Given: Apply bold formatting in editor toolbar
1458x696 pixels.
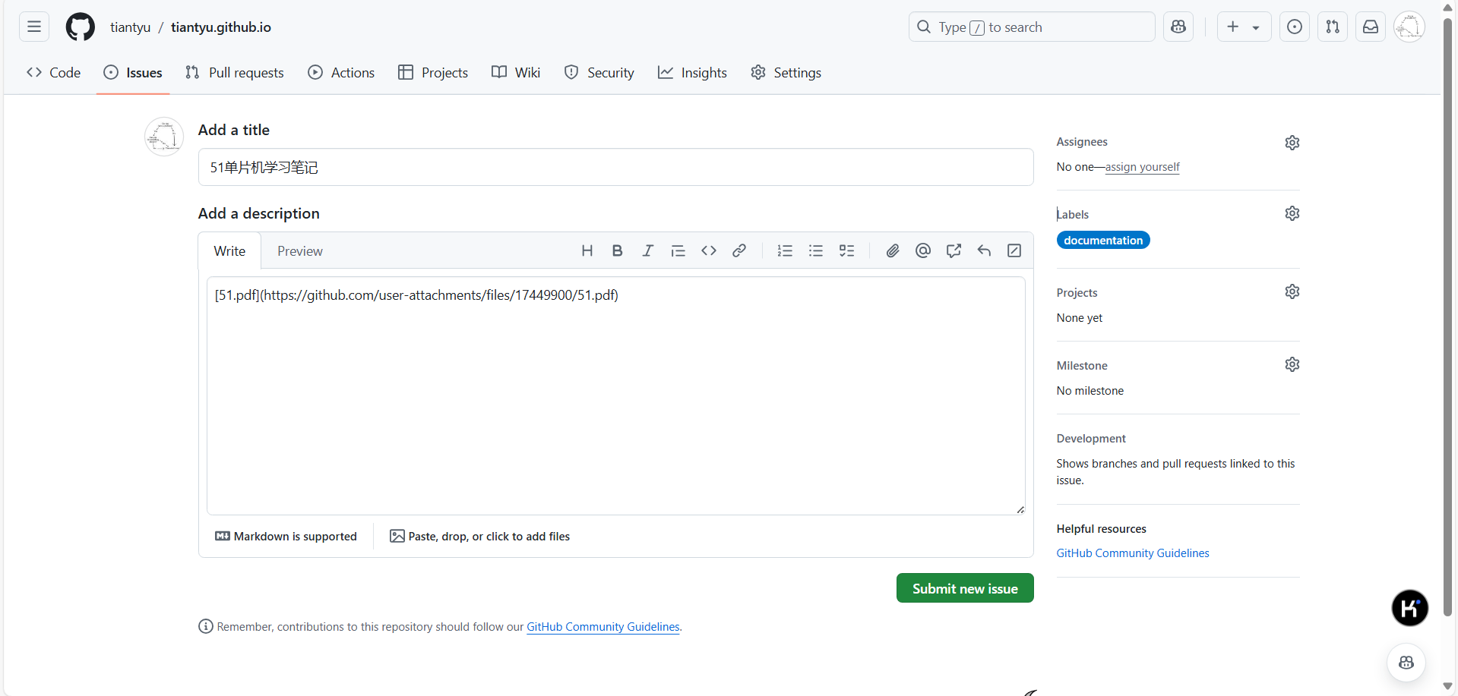Looking at the screenshot, I should pos(617,250).
